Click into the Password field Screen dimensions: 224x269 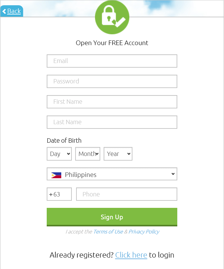pos(112,81)
